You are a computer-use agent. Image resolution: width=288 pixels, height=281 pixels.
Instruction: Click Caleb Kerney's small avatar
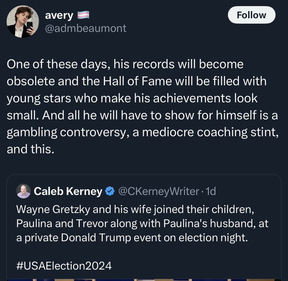(x=23, y=191)
